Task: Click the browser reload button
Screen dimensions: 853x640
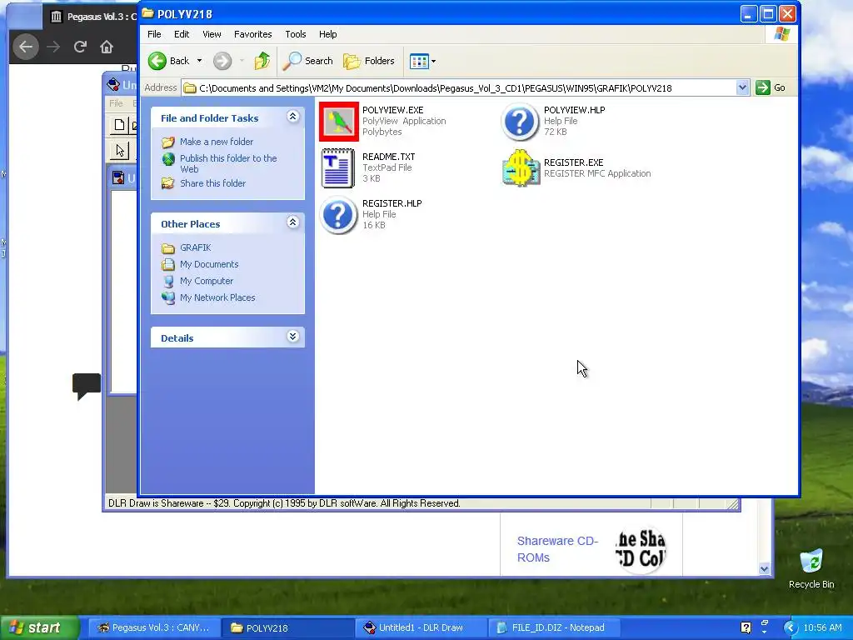Action: (80, 47)
